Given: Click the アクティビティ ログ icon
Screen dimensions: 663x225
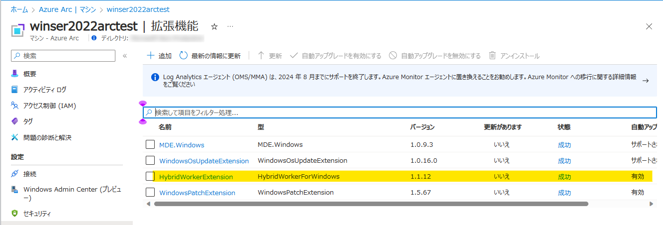Looking at the screenshot, I should point(15,90).
